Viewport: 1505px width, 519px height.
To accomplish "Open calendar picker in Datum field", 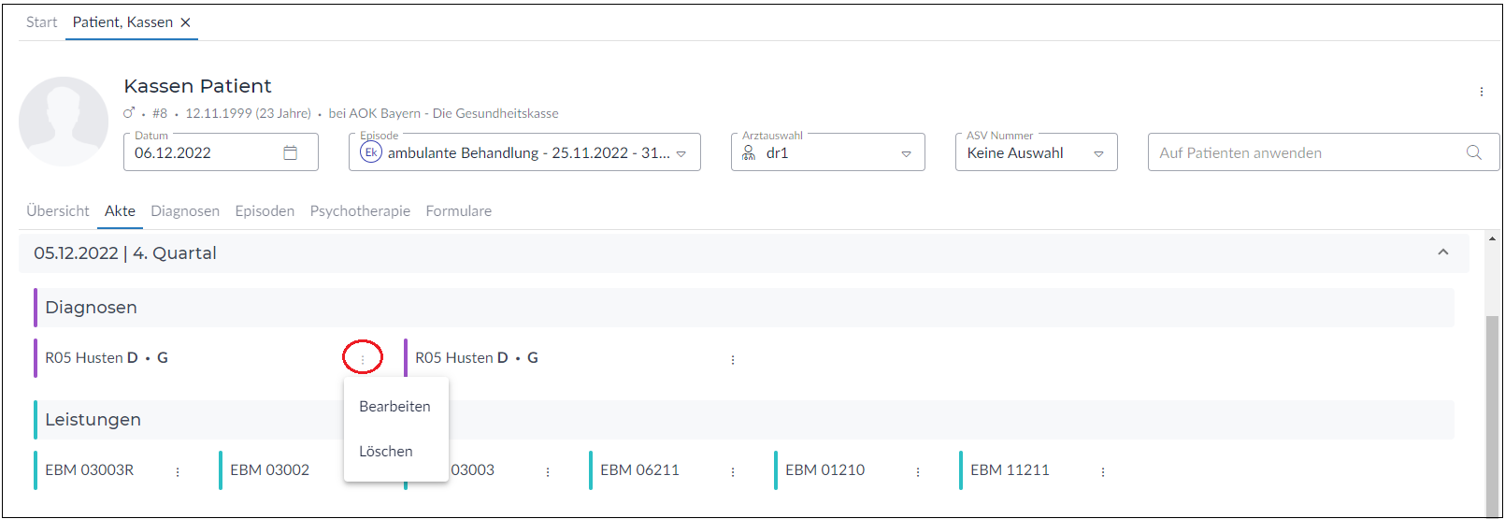I will (x=290, y=152).
